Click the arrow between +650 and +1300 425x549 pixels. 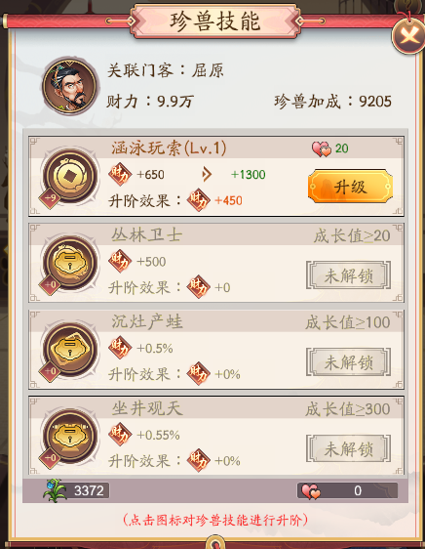click(207, 174)
